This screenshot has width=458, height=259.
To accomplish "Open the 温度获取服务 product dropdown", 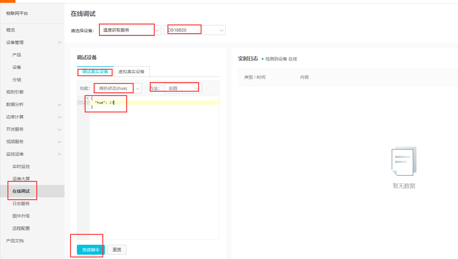I will tap(130, 30).
